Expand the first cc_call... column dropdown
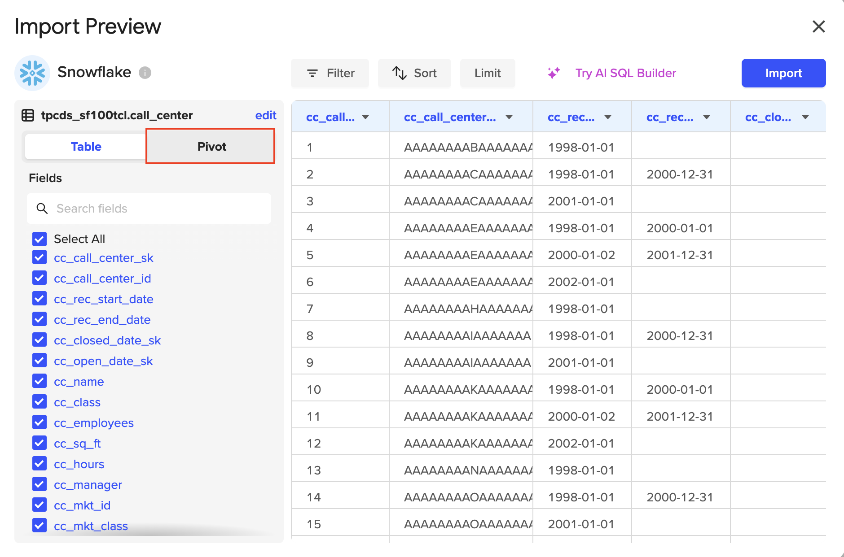This screenshot has width=844, height=557. click(365, 117)
